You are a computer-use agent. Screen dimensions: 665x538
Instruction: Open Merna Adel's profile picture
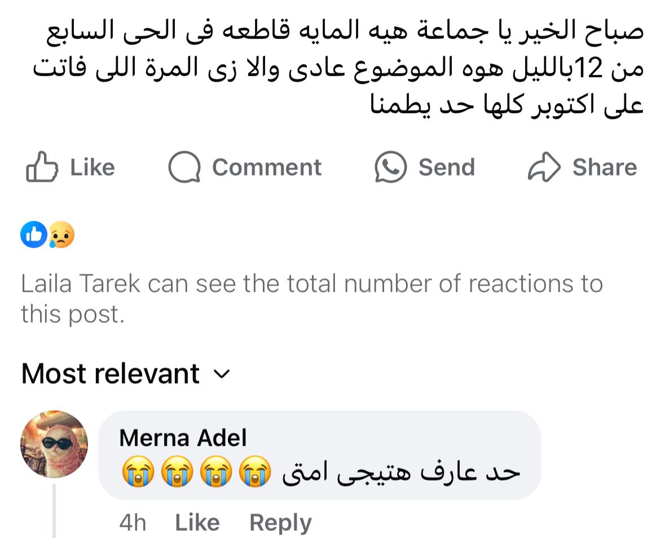pyautogui.click(x=54, y=444)
